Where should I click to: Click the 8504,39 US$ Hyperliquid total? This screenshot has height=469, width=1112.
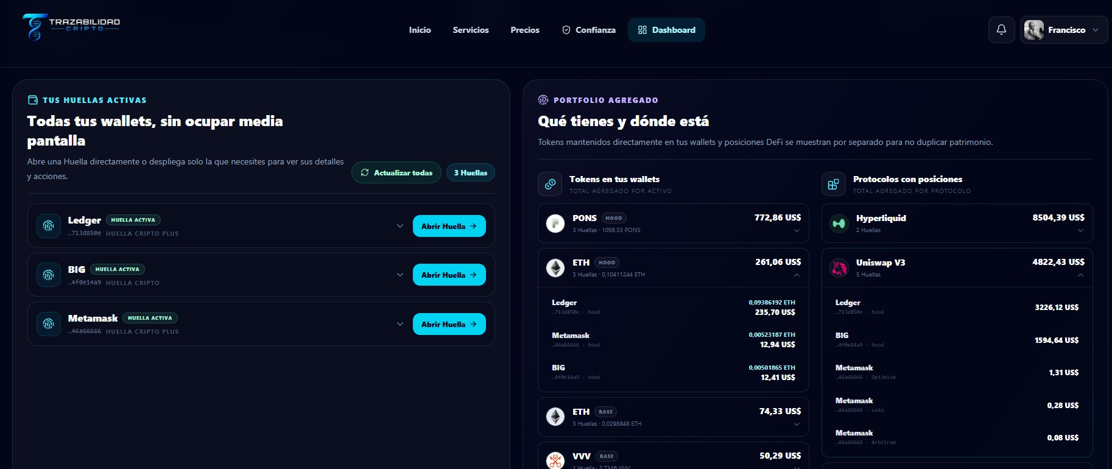click(x=1058, y=217)
